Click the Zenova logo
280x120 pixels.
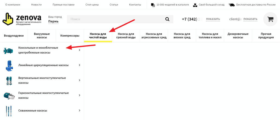pos(22,19)
